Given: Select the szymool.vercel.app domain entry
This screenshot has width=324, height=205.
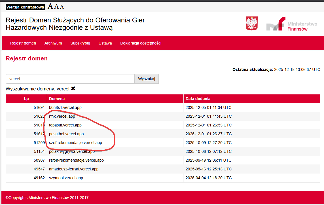Looking at the screenshot, I should (66, 178).
